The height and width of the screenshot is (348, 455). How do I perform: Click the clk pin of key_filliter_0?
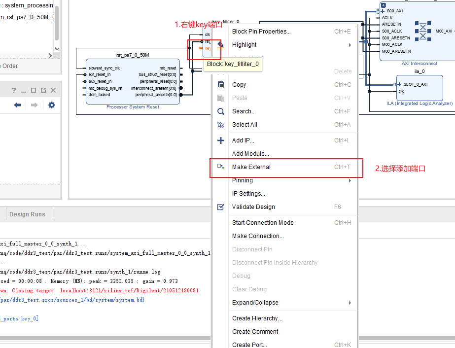pyautogui.click(x=208, y=35)
